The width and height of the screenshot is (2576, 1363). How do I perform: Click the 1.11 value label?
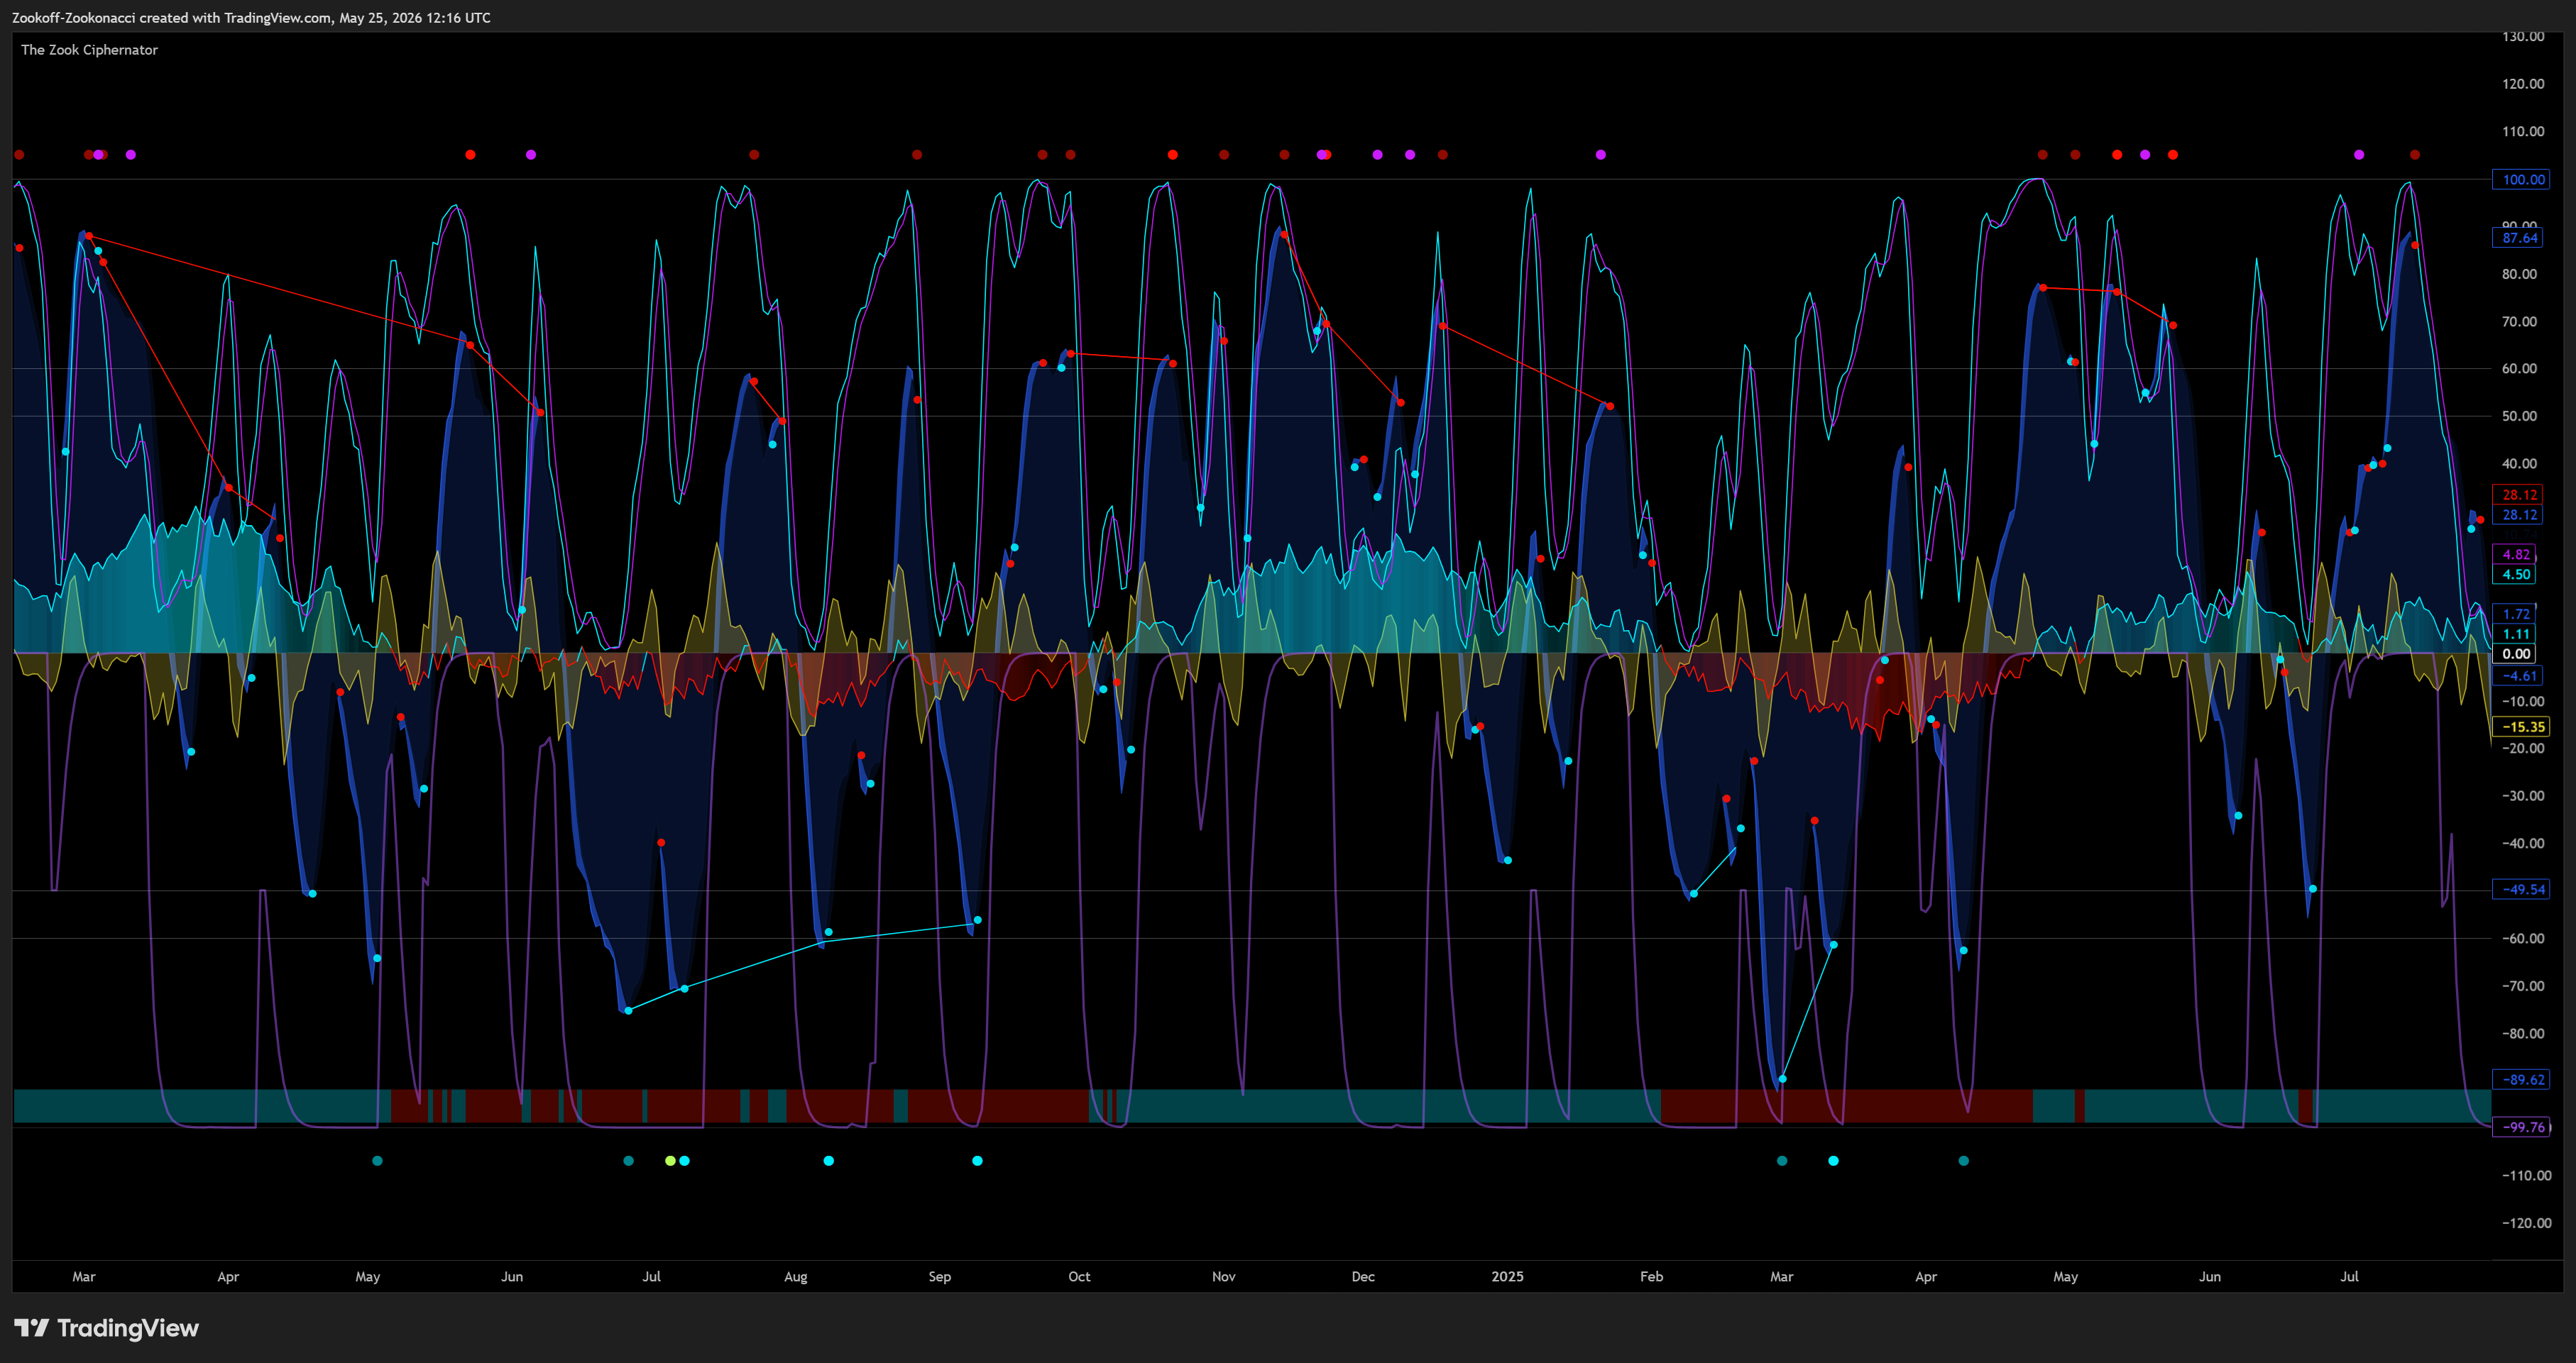pos(2515,634)
